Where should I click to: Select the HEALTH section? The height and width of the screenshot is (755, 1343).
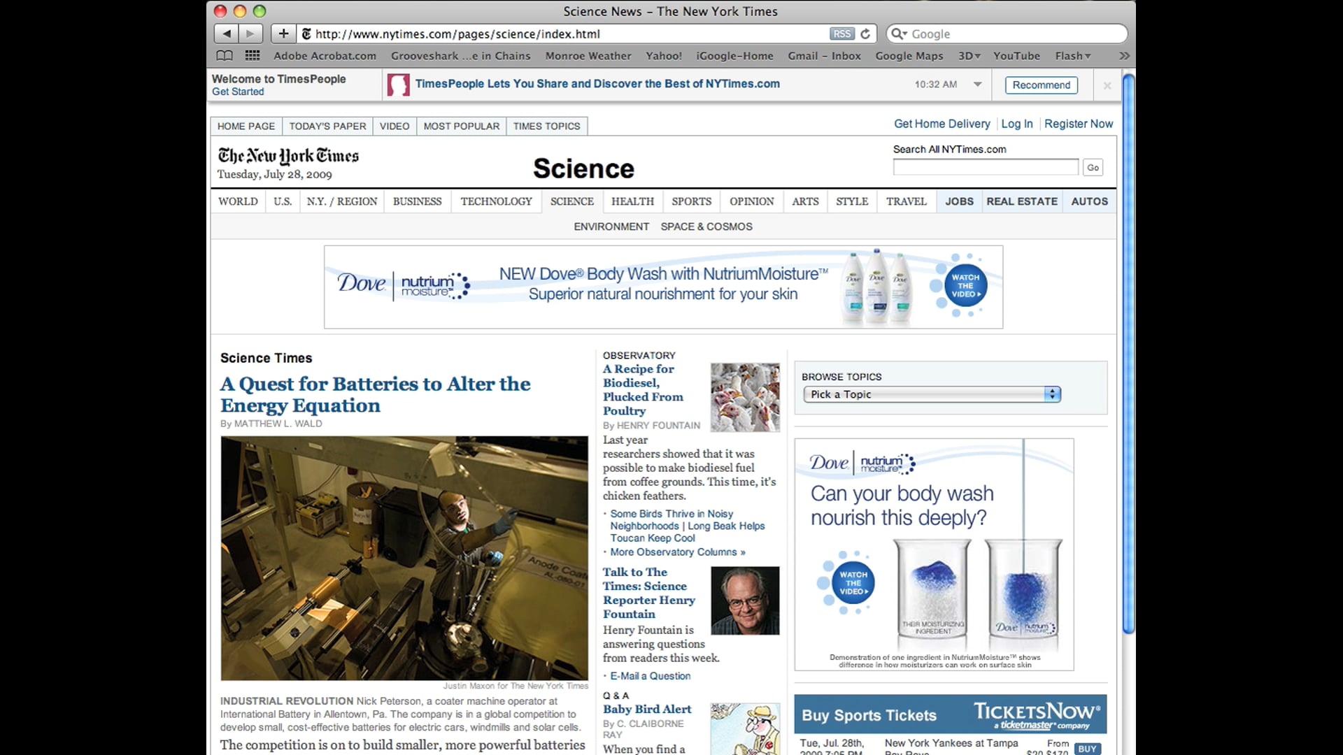[632, 201]
